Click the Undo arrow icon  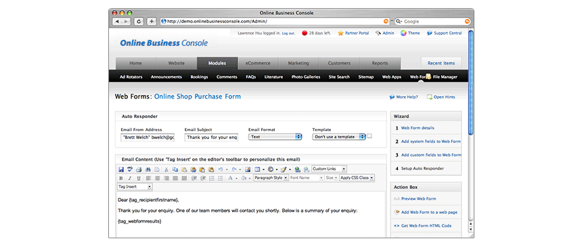click(220, 169)
